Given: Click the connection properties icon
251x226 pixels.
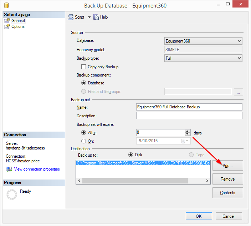Looking at the screenshot, I should tap(9, 169).
